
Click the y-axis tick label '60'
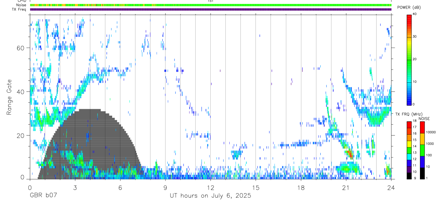[x=21, y=48]
